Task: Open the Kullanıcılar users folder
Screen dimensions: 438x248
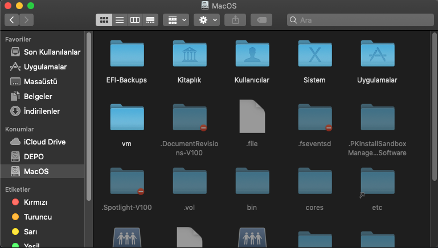Action: pos(252,55)
